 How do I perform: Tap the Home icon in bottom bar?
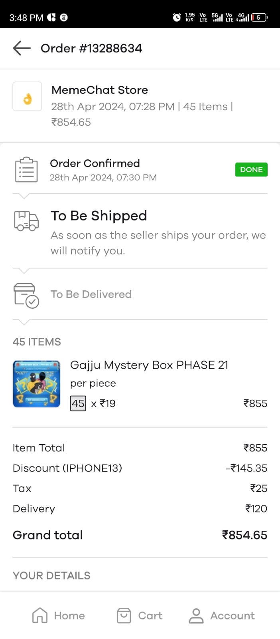click(40, 615)
